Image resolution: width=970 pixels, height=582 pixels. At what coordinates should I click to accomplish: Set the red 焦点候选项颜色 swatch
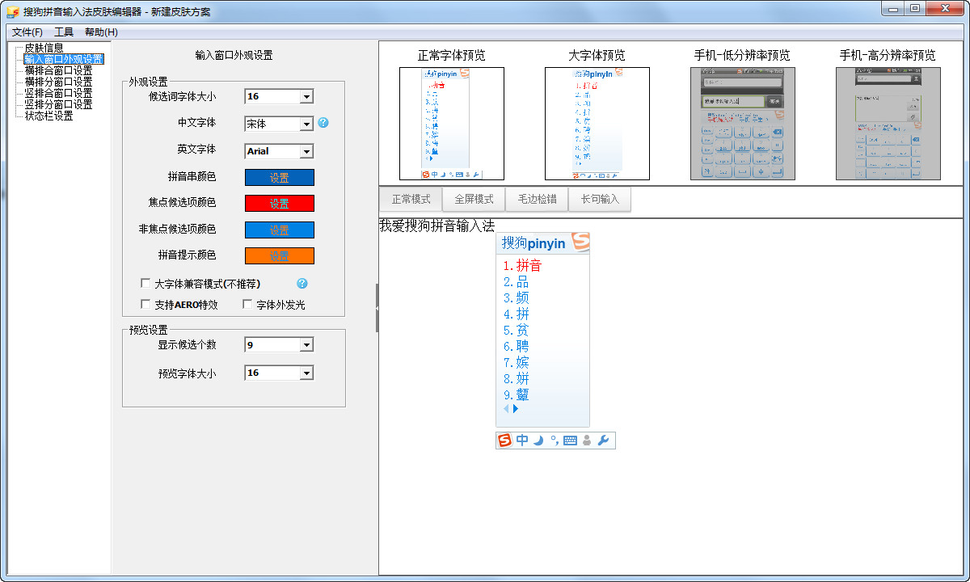point(280,204)
